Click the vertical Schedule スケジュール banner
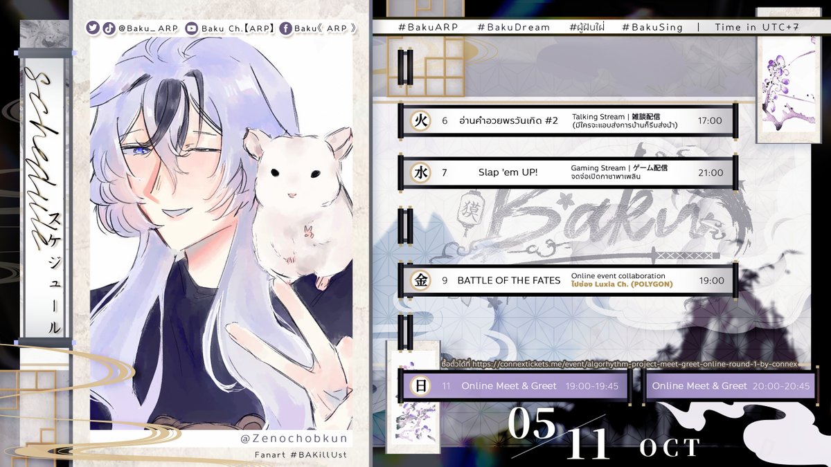 (45, 197)
